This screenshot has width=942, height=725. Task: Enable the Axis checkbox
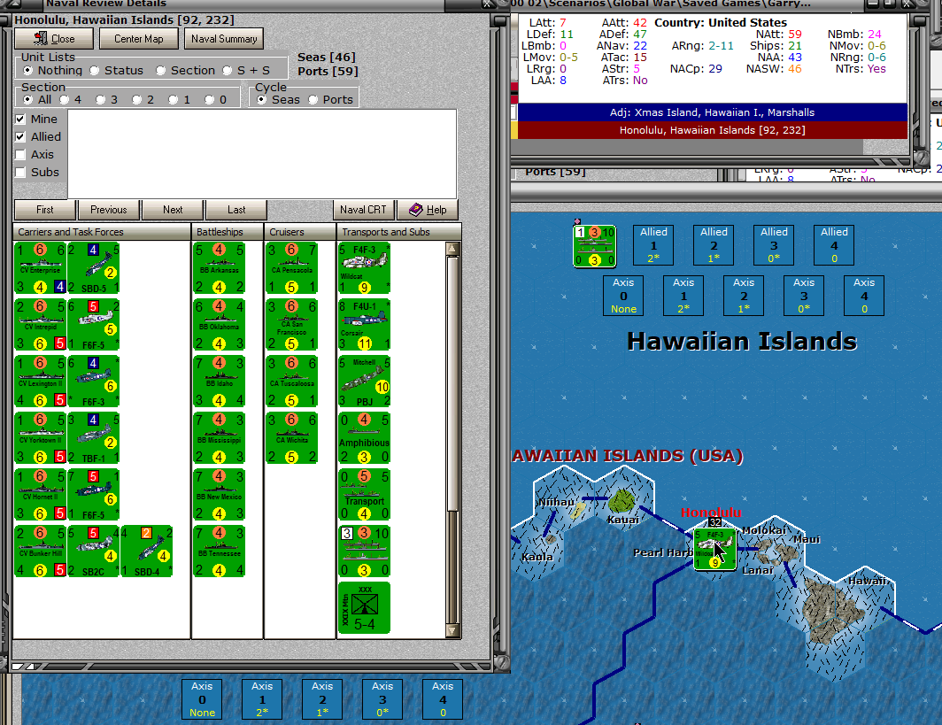click(21, 155)
